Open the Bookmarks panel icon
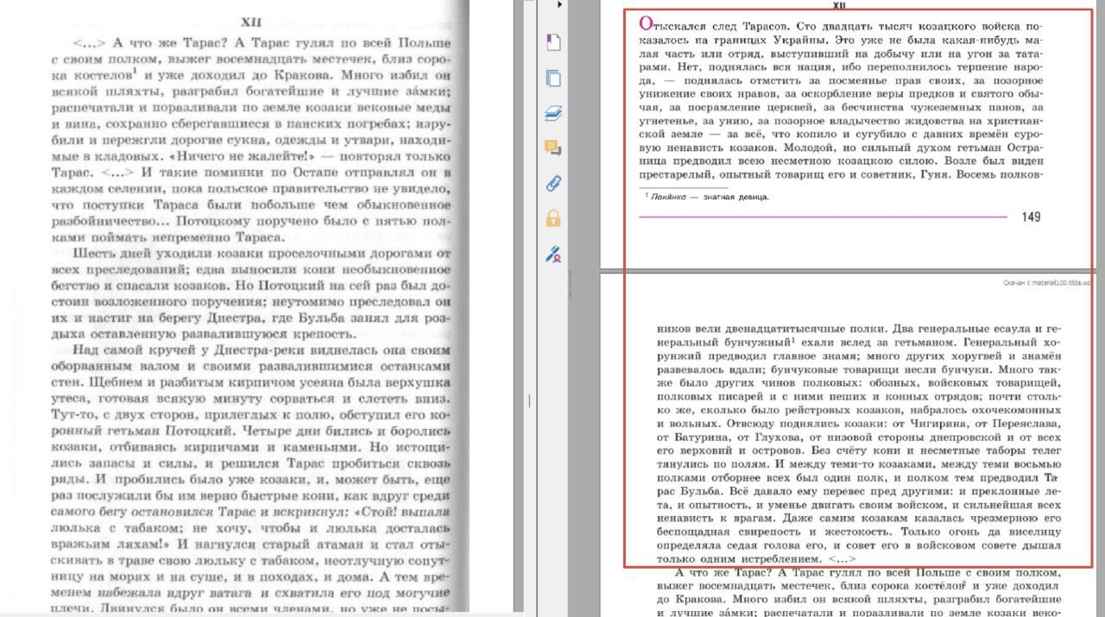Image resolution: width=1105 pixels, height=617 pixels. [x=552, y=41]
